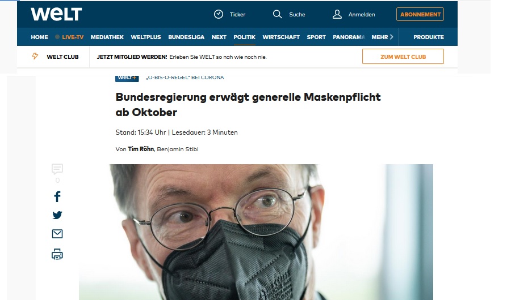Click the WELT Club lightning icon
This screenshot has width=511, height=300.
[35, 56]
